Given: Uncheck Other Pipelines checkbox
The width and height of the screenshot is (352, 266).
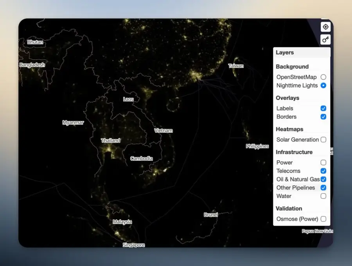Looking at the screenshot, I should [x=323, y=188].
